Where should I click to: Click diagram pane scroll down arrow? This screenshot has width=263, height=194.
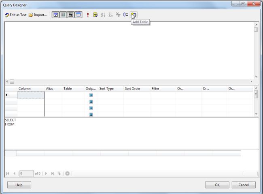256,77
